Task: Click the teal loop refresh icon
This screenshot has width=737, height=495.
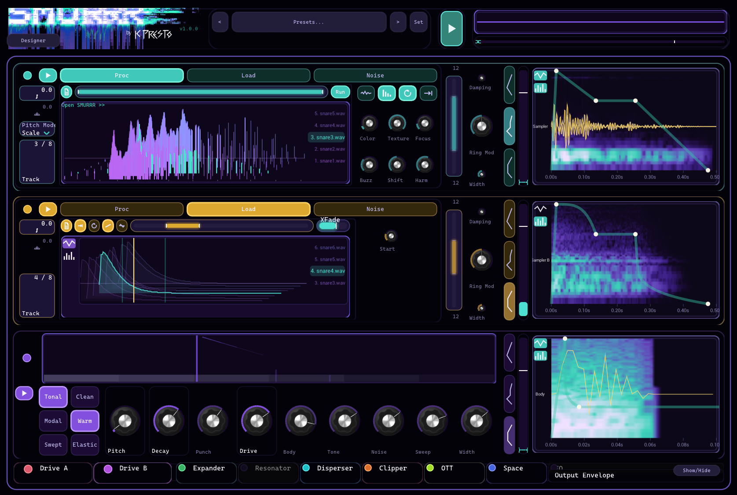Action: (x=407, y=93)
